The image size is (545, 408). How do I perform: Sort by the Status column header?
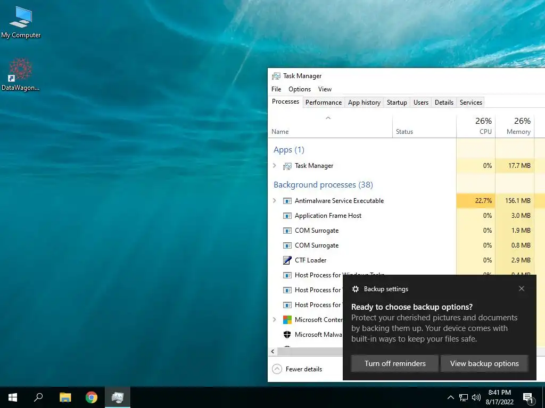click(424, 126)
